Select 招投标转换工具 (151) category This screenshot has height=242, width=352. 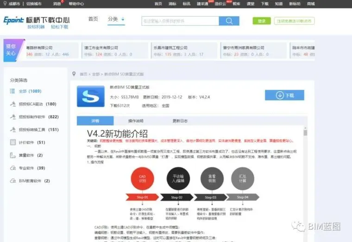[38, 130]
